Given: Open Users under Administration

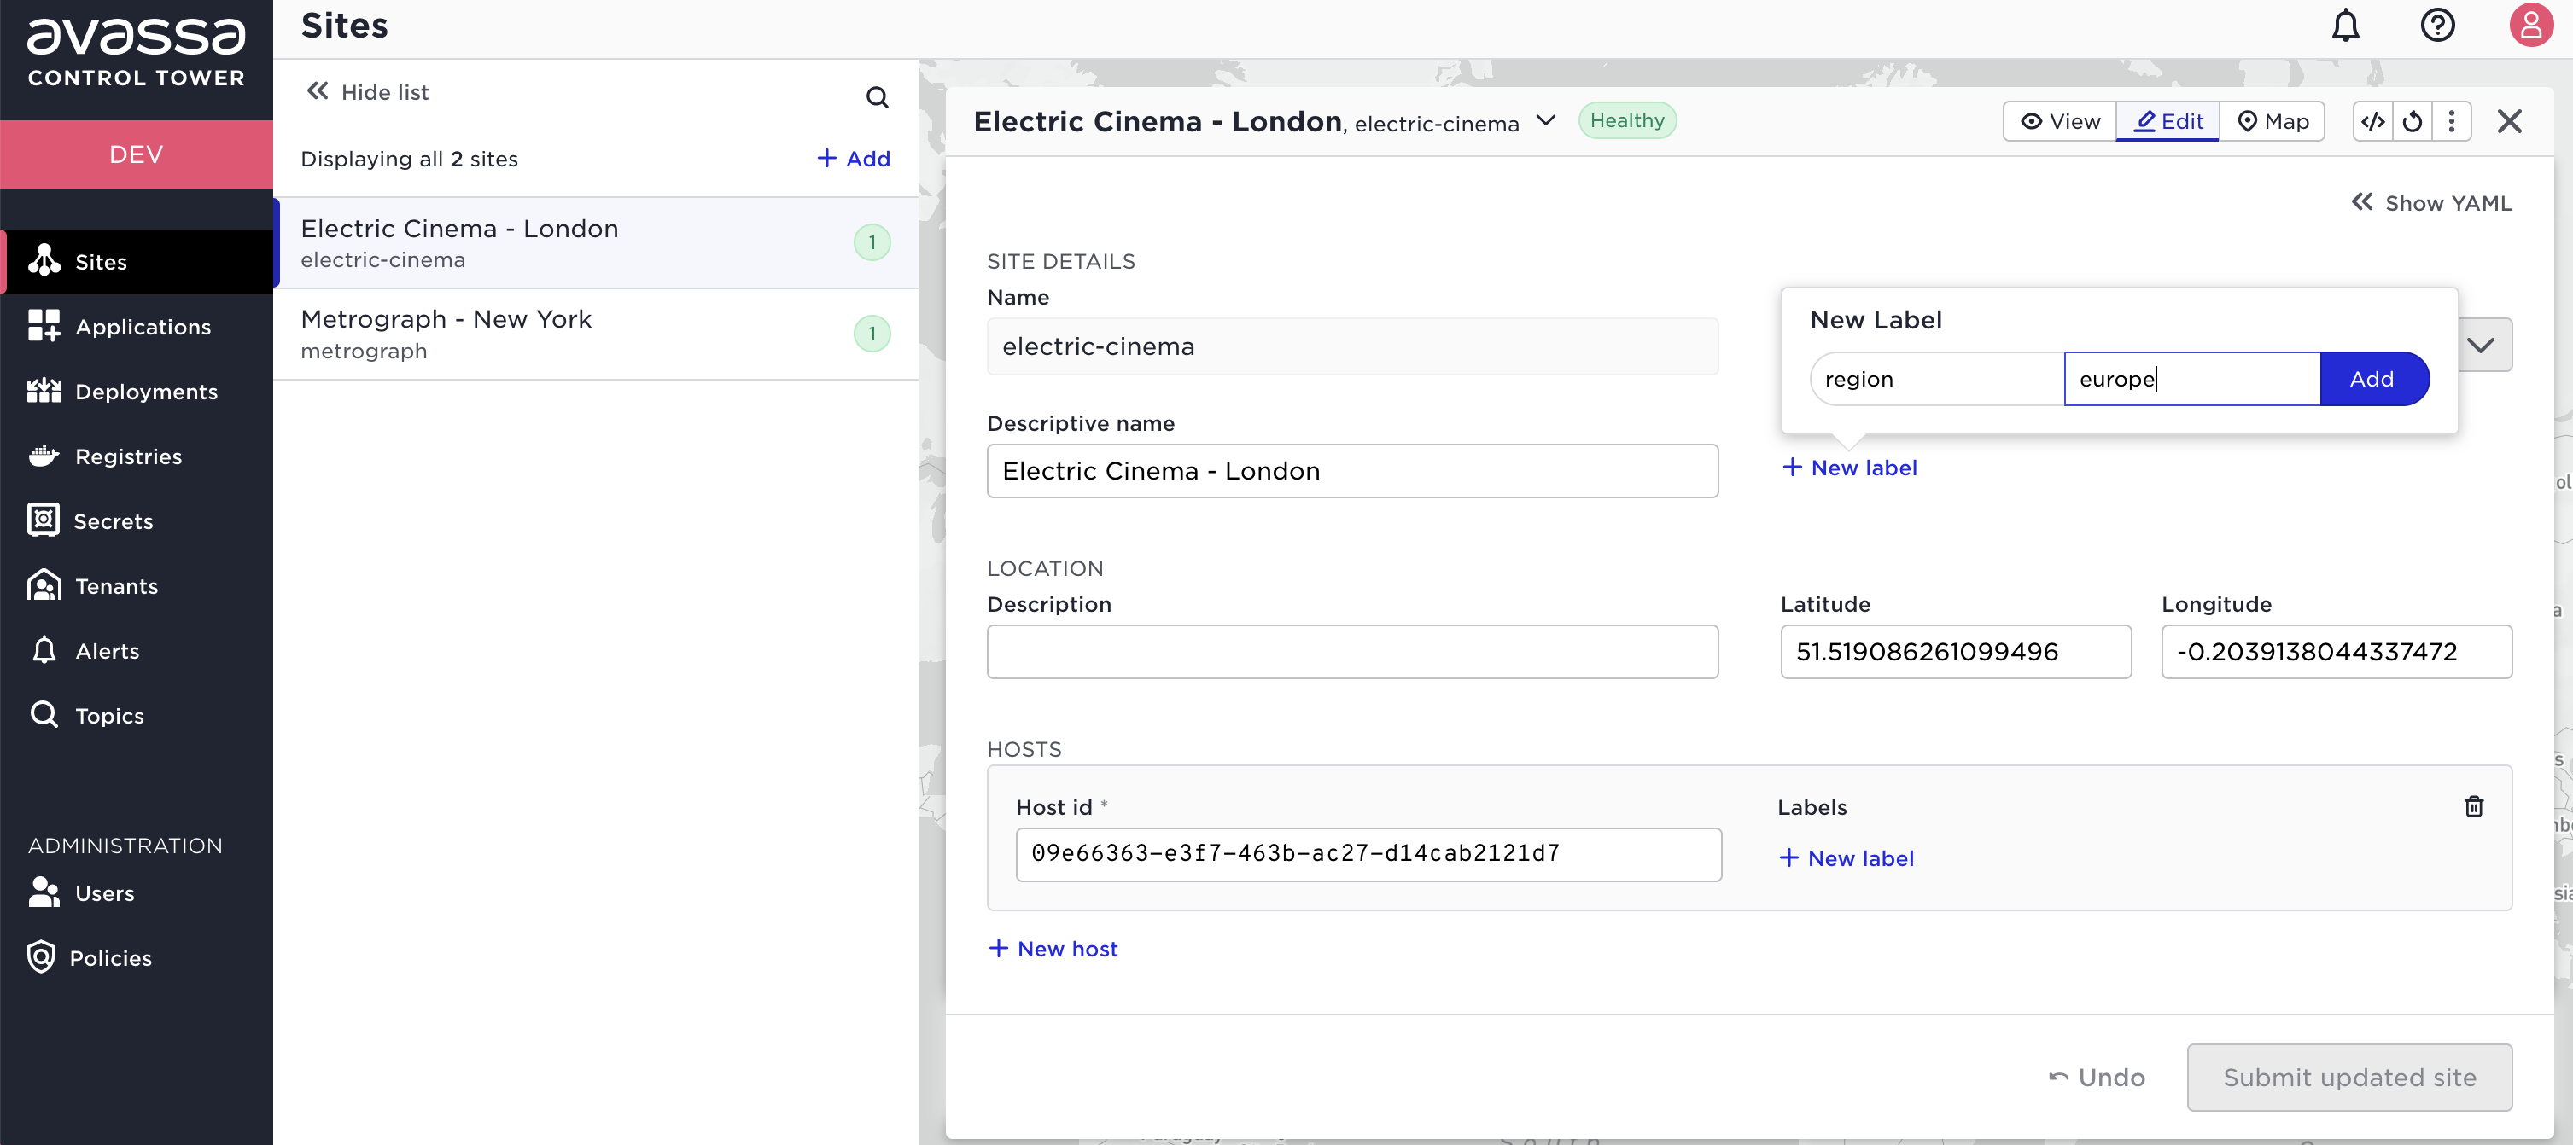Looking at the screenshot, I should (137, 893).
